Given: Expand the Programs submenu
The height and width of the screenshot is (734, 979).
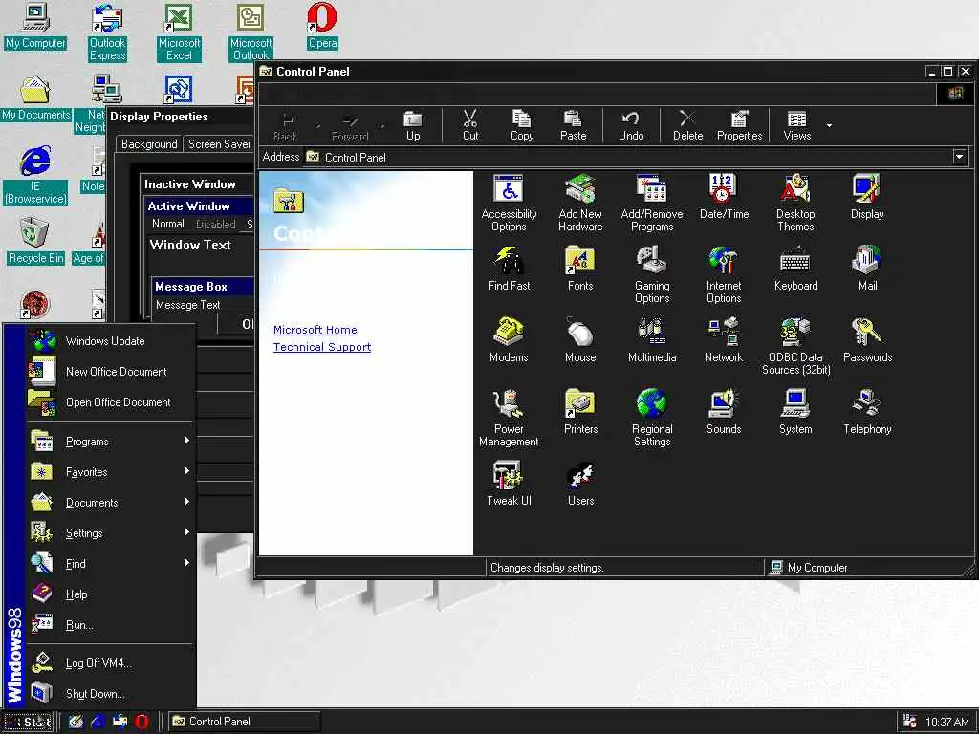Looking at the screenshot, I should pos(111,442).
